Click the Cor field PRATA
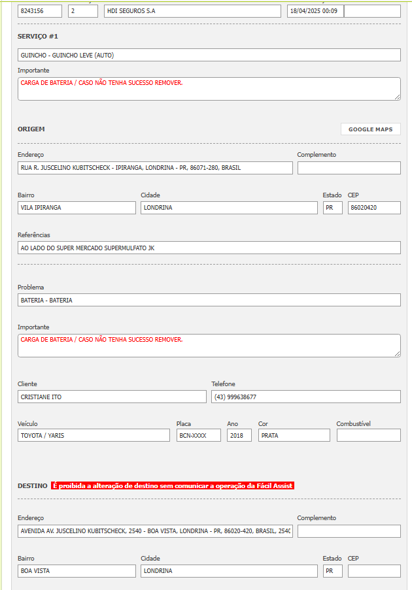The width and height of the screenshot is (412, 590). click(294, 435)
